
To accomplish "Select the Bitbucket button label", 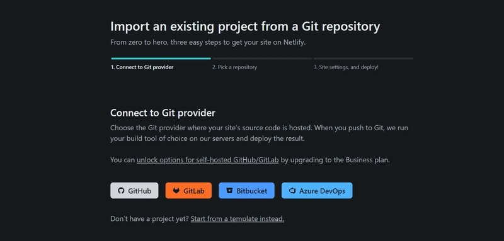I will click(x=251, y=191).
